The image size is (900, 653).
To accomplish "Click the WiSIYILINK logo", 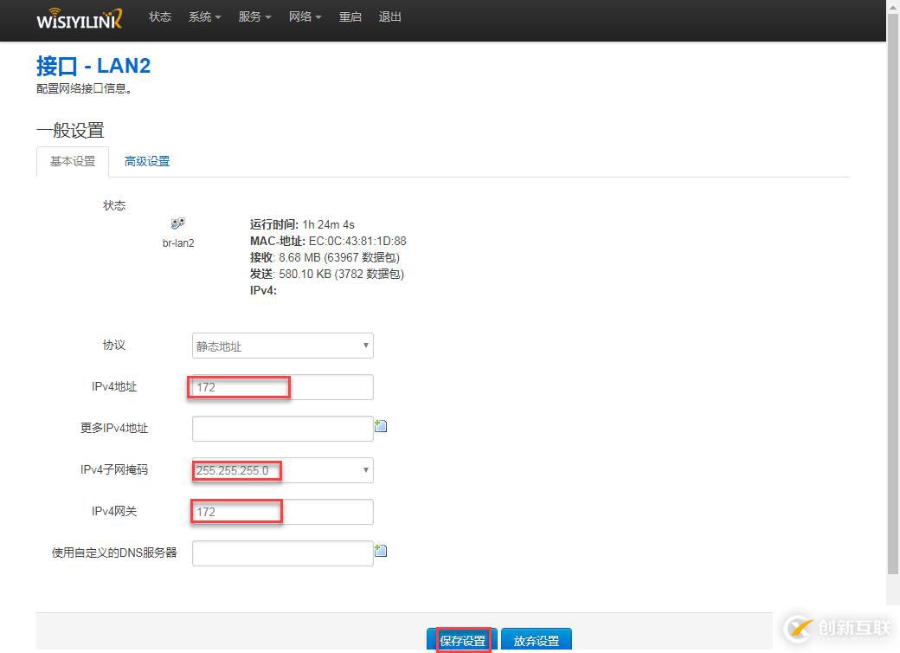I will coord(79,18).
